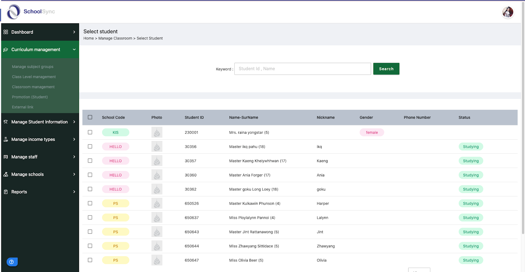Tick checkbox for Miss Zhawyang Sittidace

90,246
